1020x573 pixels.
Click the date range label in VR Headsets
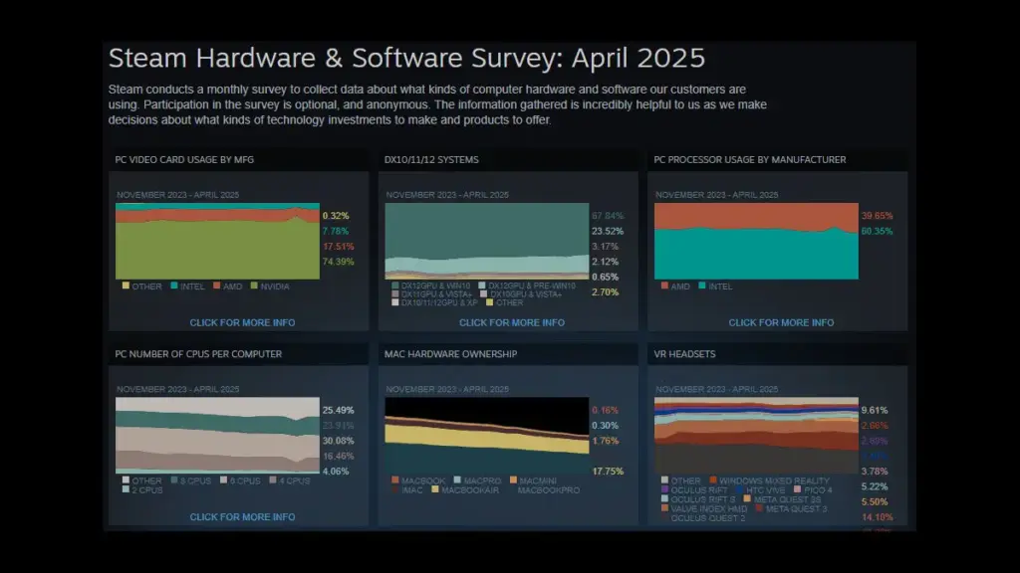[x=717, y=389]
